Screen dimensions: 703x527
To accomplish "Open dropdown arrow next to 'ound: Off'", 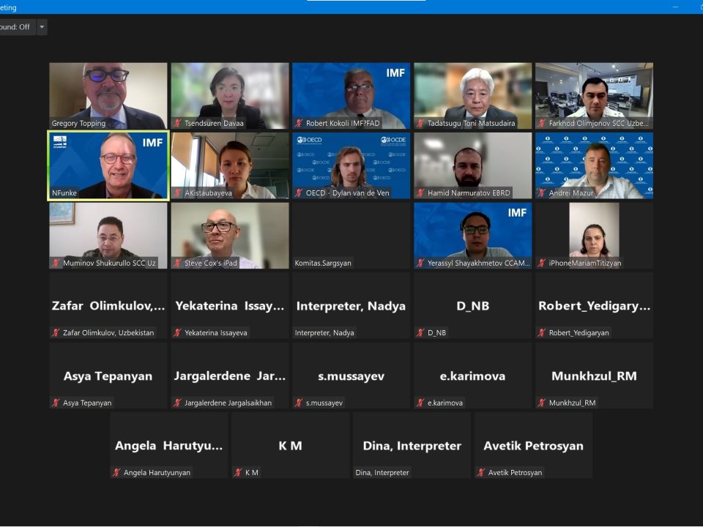I will coord(42,27).
